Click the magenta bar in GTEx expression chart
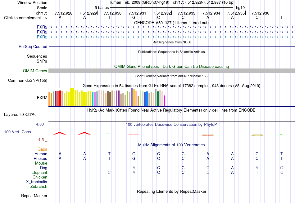The image size is (295, 203). pyautogui.click(x=165, y=101)
